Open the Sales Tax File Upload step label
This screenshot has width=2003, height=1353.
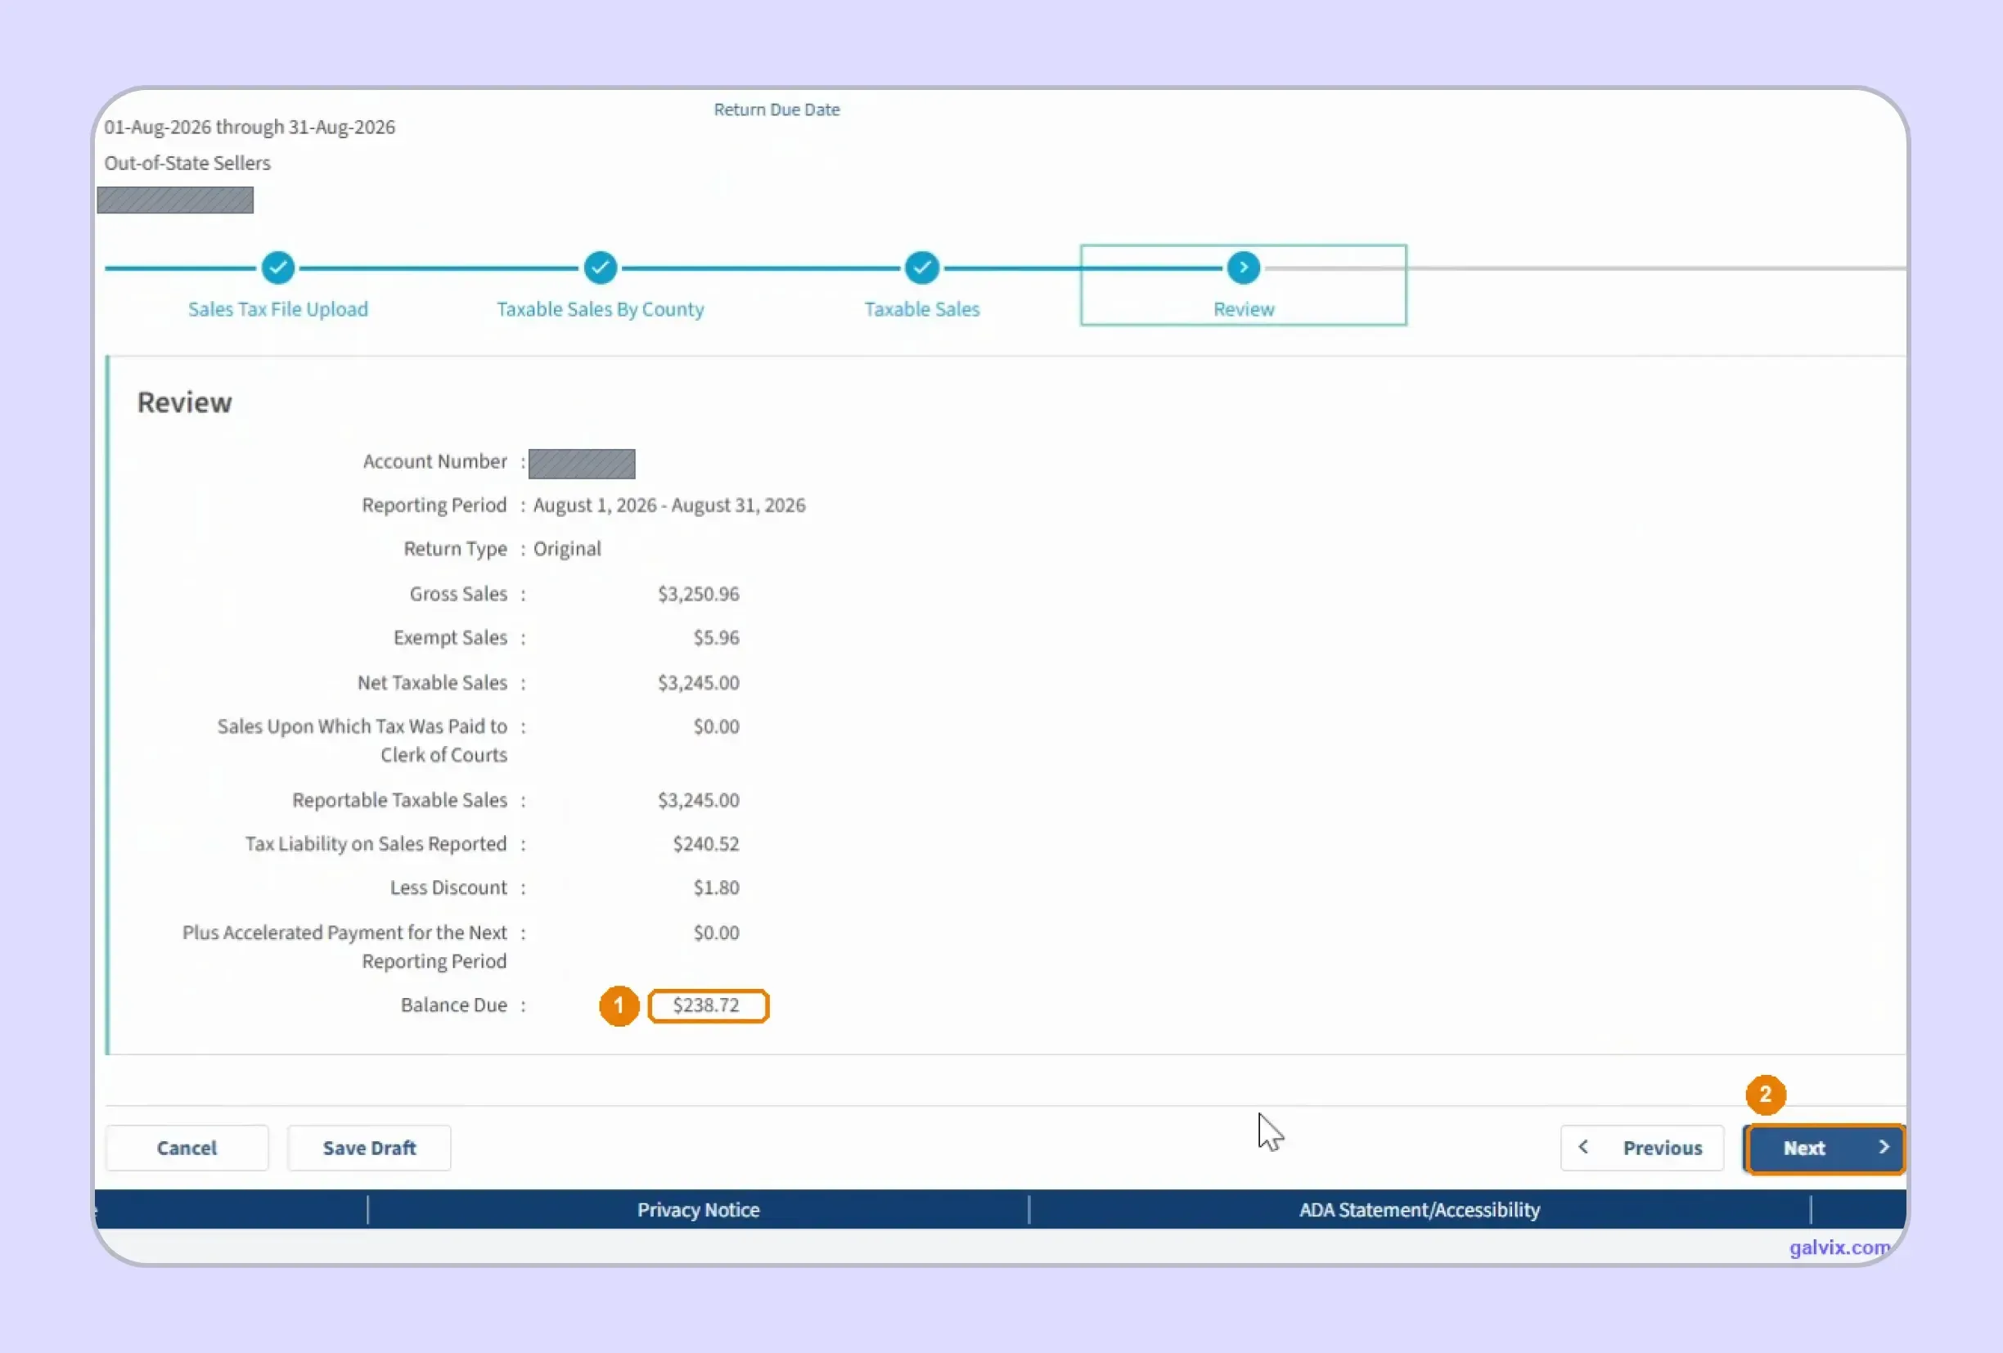pos(277,309)
